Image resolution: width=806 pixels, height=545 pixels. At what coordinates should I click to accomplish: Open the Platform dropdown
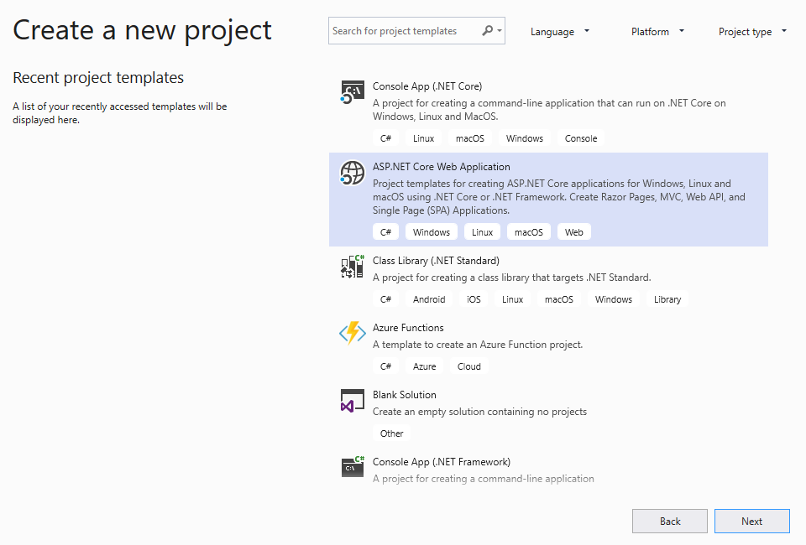click(657, 31)
